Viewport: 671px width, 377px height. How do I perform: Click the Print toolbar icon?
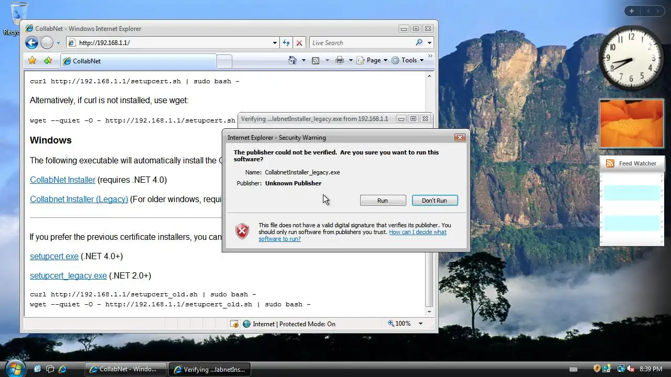point(340,60)
